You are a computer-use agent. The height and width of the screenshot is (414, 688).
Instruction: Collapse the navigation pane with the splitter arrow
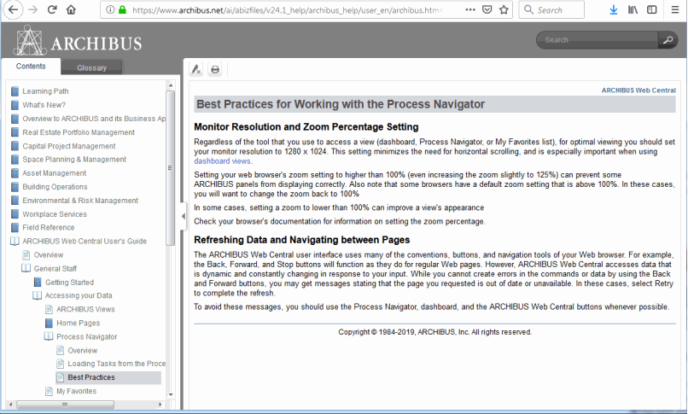(182, 216)
